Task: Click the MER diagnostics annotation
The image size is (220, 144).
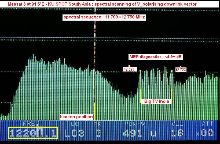Action: pos(156,57)
